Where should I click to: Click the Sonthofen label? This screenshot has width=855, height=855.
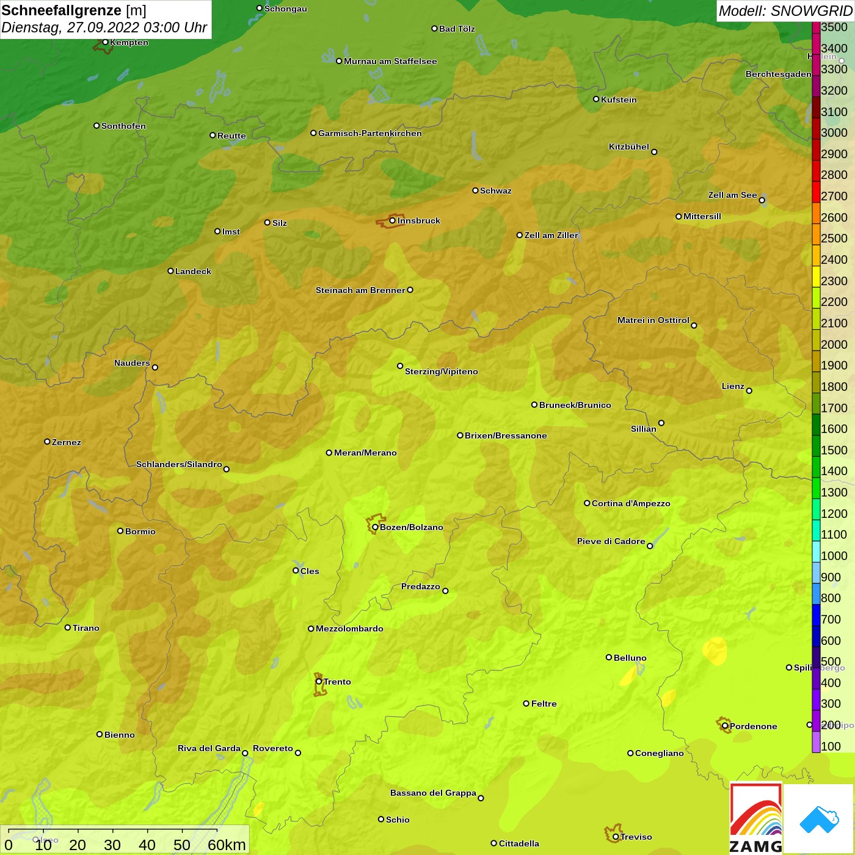point(123,126)
